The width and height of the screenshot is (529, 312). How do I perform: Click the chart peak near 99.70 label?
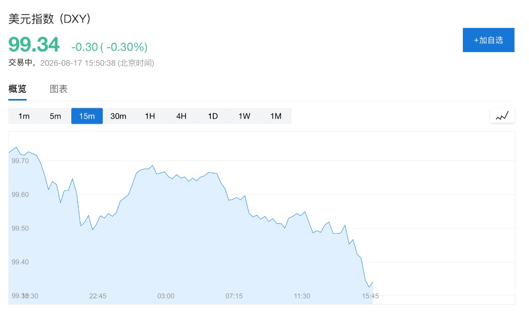[16, 147]
